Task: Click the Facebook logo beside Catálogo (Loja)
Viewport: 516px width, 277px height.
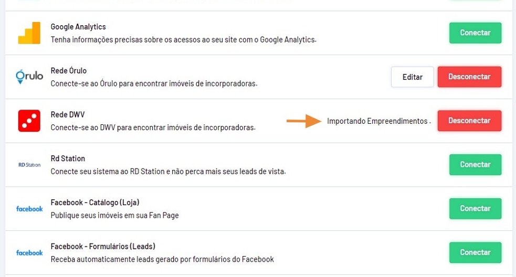Action: click(x=29, y=209)
